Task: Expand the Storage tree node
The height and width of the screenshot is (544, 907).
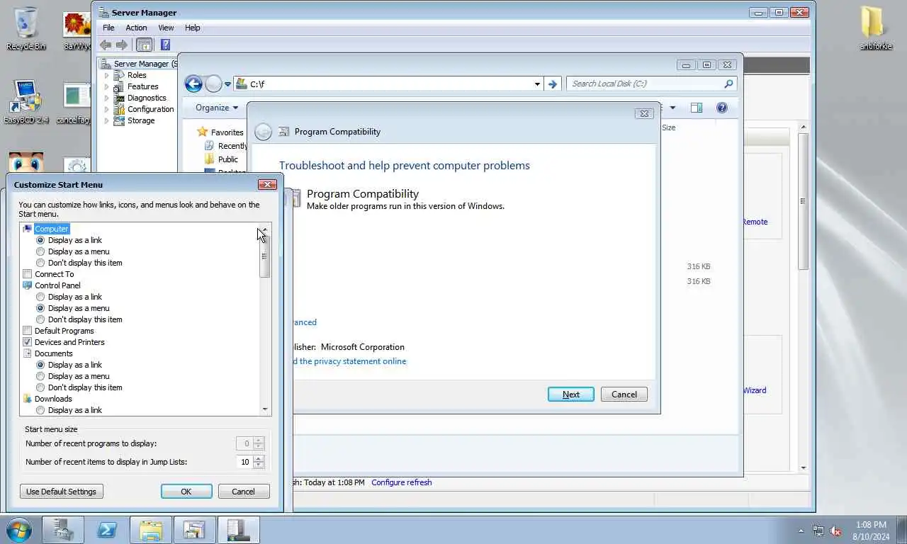Action: pos(107,120)
